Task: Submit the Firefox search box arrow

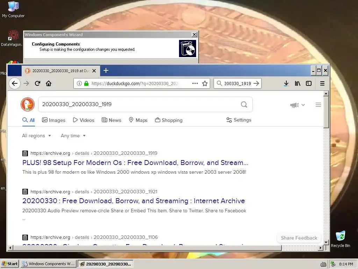Action: coord(256,83)
